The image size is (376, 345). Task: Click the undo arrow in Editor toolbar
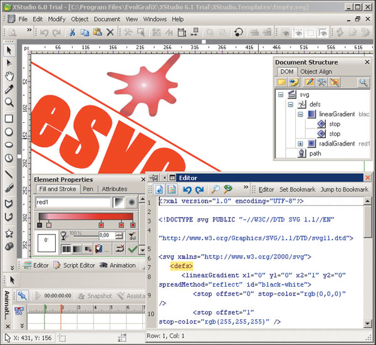(187, 189)
